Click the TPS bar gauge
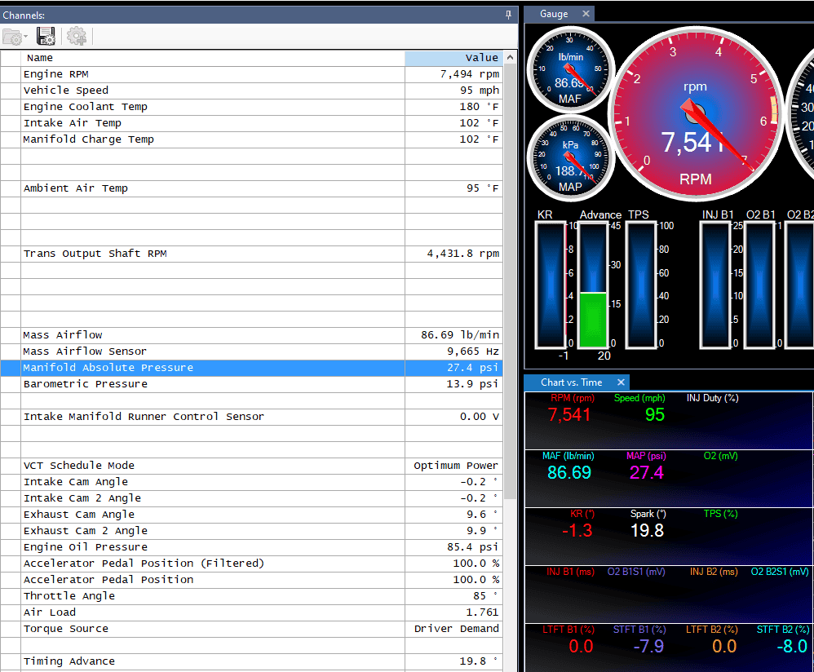 (x=640, y=285)
